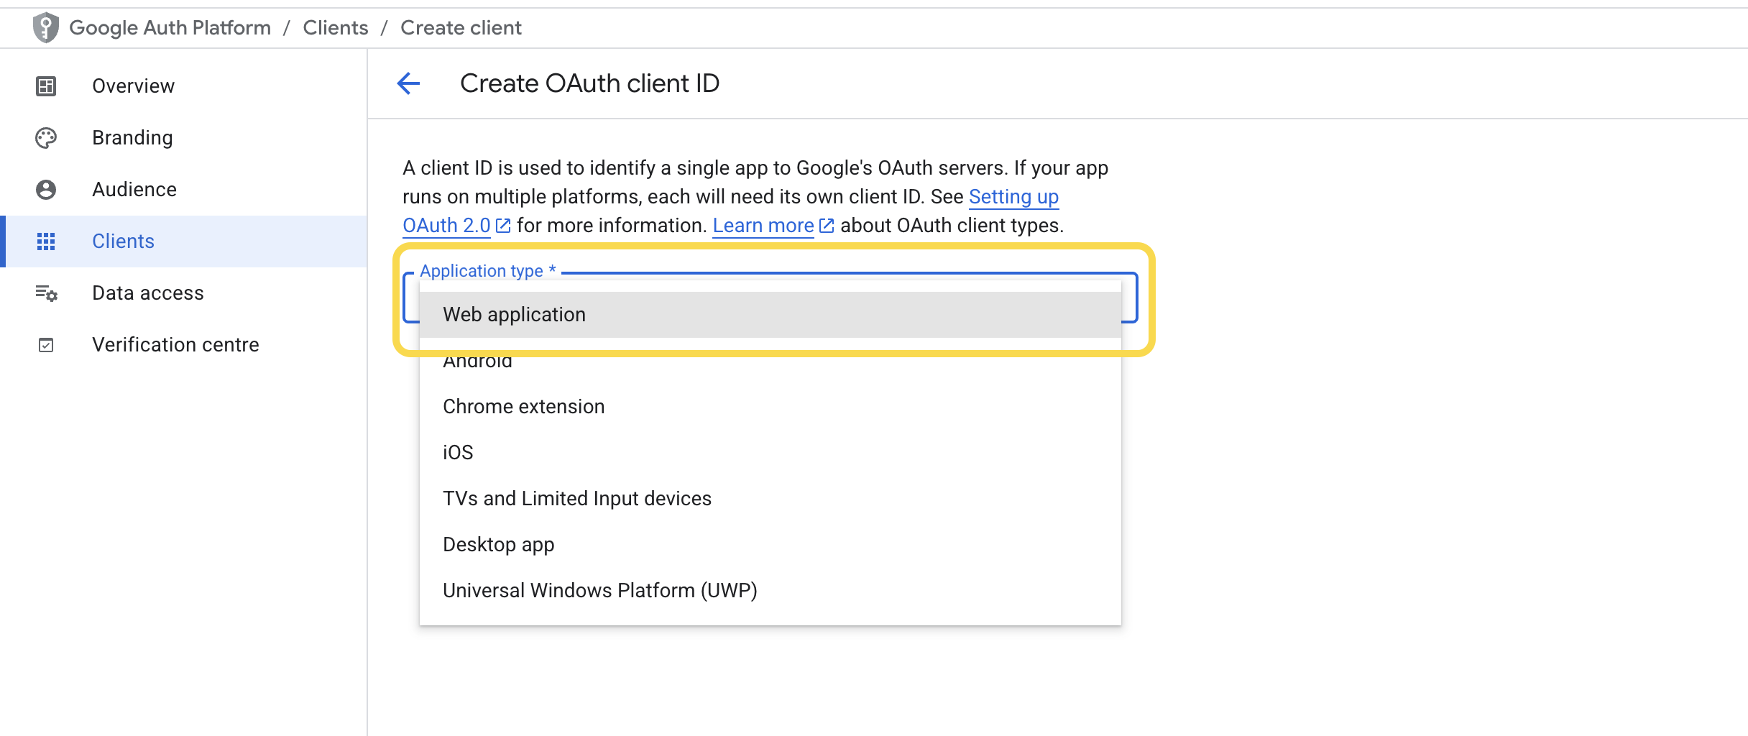The height and width of the screenshot is (736, 1748).
Task: Go back using the blue arrow
Action: pos(408,83)
